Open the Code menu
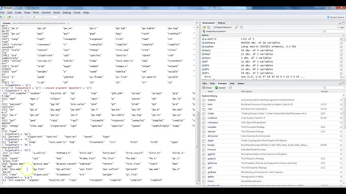346x194 pixels. (18, 12)
